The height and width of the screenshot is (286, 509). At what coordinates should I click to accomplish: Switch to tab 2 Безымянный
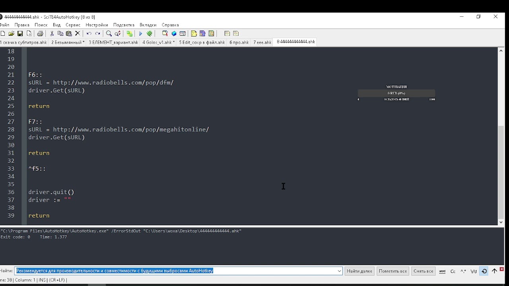[x=68, y=43]
